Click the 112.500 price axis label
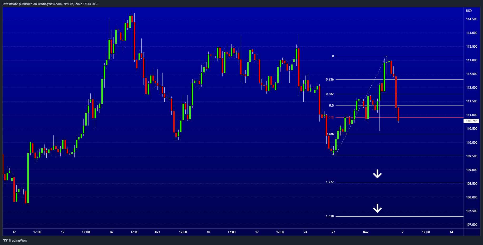The height and width of the screenshot is (245, 483). click(472, 74)
